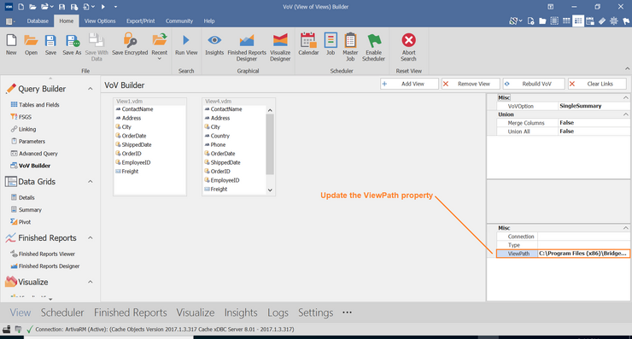Image resolution: width=632 pixels, height=339 pixels.
Task: Open Summary data grid
Action: pos(26,209)
